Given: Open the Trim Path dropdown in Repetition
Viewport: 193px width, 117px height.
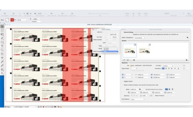Looking at the screenshot, I should [167, 66].
